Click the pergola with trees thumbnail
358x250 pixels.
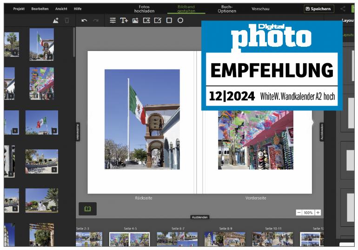click(x=42, y=235)
